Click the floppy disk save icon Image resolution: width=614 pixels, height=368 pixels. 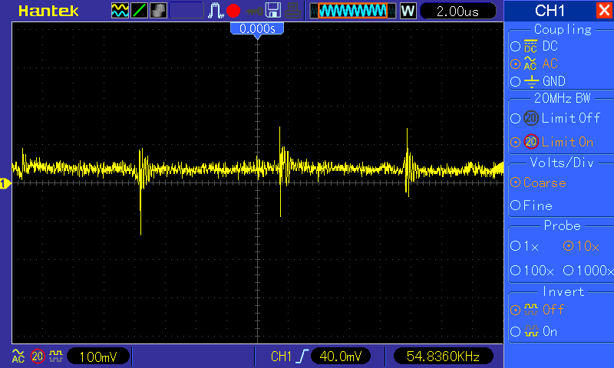click(273, 11)
